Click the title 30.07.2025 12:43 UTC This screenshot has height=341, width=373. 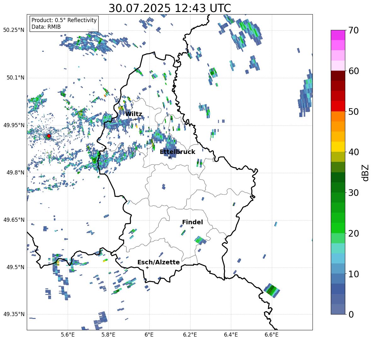tap(169, 8)
